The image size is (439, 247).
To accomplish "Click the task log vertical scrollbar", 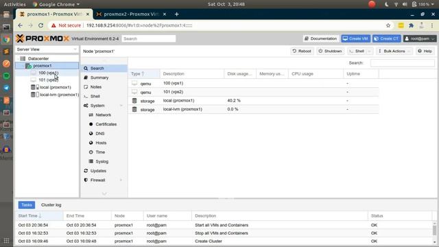I will pyautogui.click(x=434, y=233).
